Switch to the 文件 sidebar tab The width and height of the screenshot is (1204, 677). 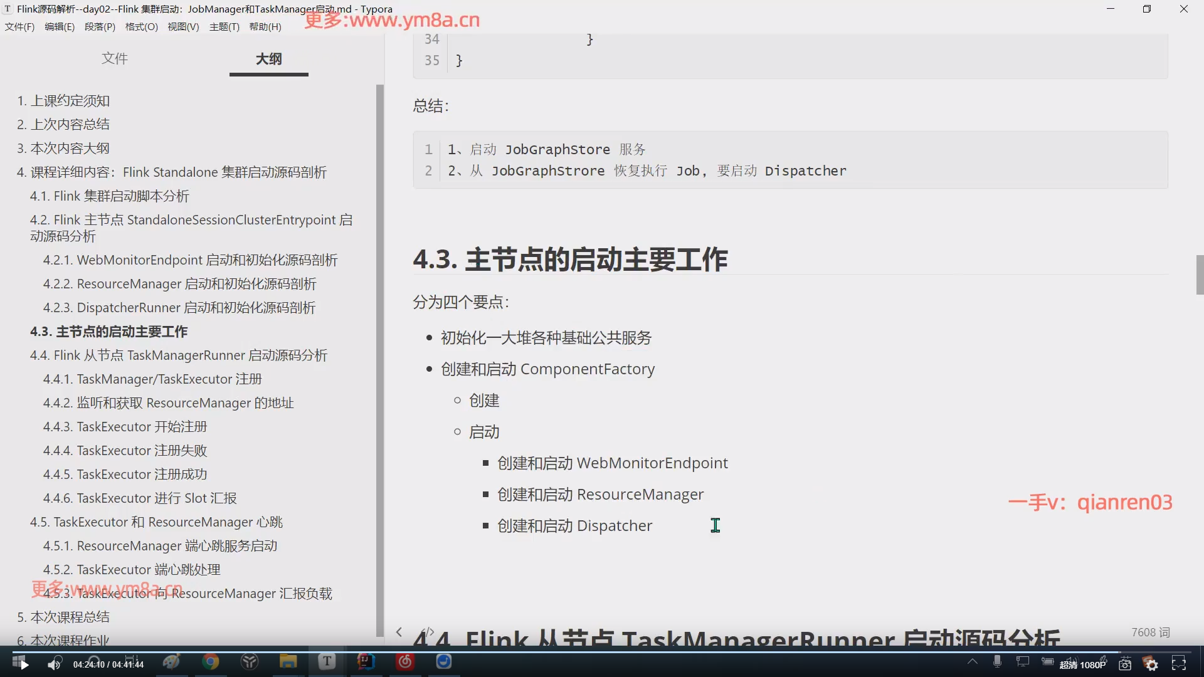pyautogui.click(x=115, y=59)
